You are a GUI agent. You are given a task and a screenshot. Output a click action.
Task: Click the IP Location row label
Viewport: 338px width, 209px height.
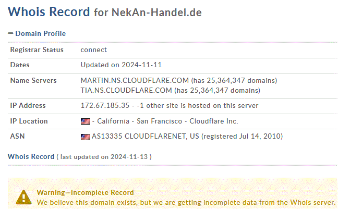(x=29, y=121)
